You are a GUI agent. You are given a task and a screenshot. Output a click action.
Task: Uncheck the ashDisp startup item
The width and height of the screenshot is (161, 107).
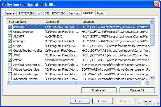(x=10, y=27)
